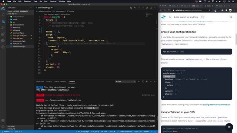Open Explorer panel more actions ellipsis

tap(31, 8)
